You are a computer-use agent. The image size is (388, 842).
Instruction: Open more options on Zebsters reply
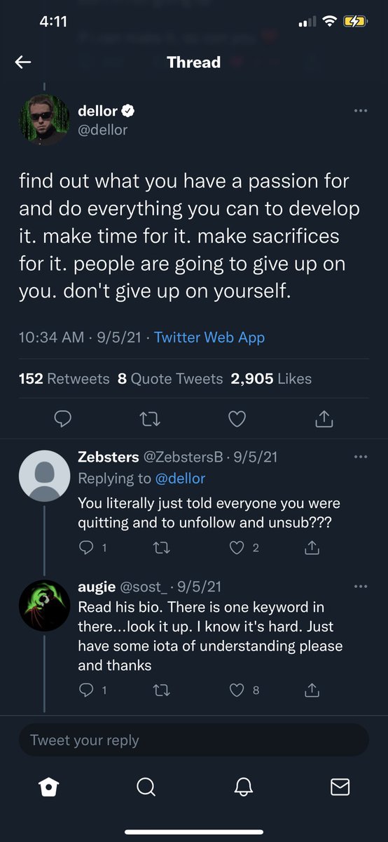click(x=361, y=457)
